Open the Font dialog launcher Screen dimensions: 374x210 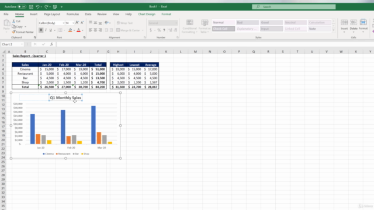tap(84, 37)
